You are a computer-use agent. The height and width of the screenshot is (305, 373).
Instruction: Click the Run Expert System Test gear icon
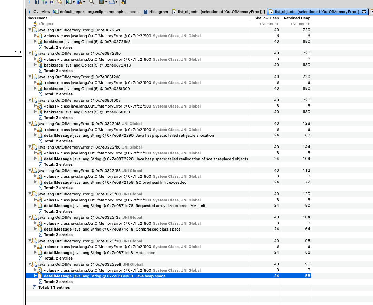coord(60,2)
